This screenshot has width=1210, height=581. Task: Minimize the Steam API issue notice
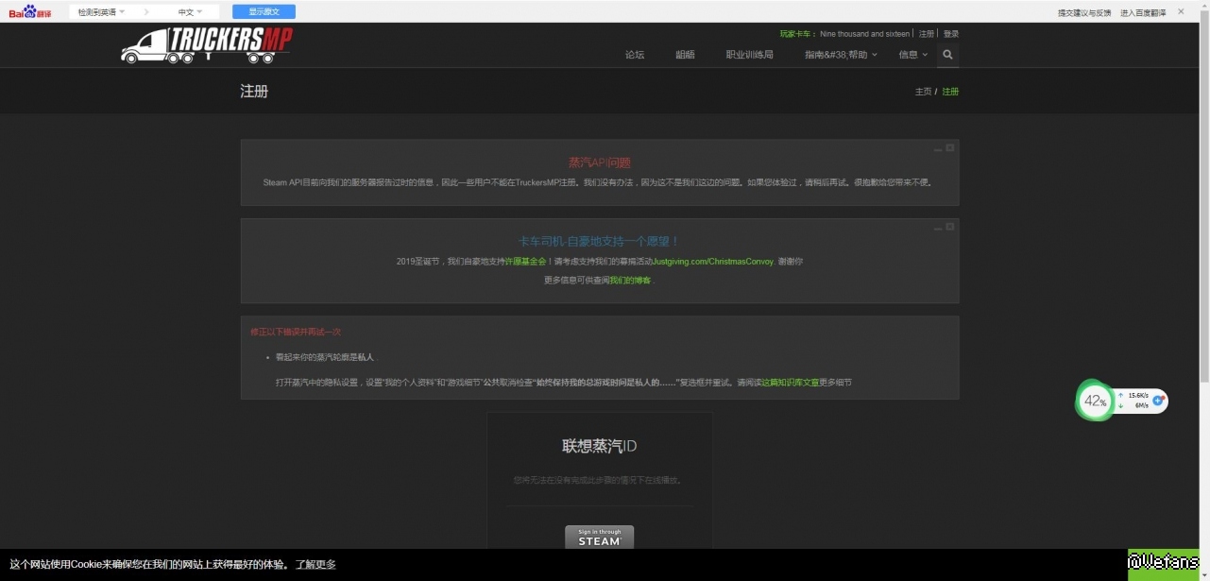click(938, 148)
